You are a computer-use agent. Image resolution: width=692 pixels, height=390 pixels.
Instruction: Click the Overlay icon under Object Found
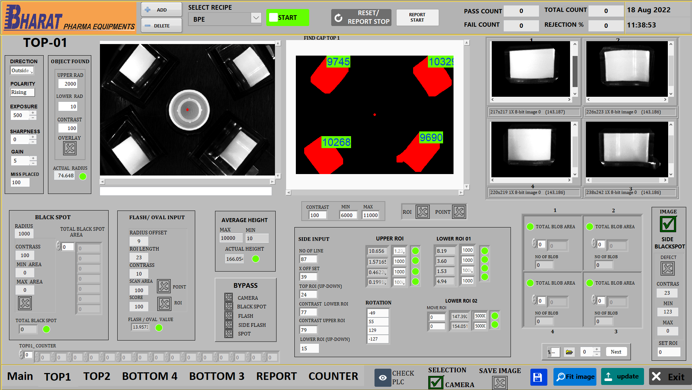point(70,148)
